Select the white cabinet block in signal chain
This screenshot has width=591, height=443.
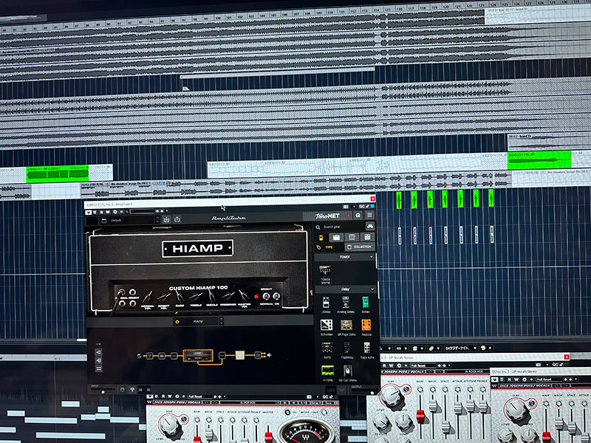(240, 355)
